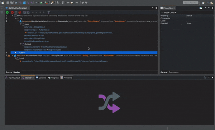Open the Progress tab

(x=53, y=77)
